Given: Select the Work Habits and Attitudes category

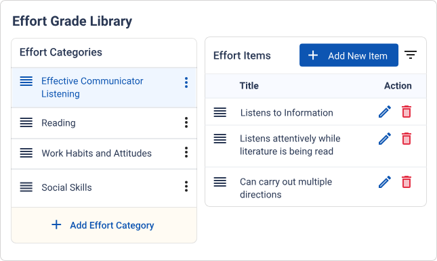Looking at the screenshot, I should 104,153.
